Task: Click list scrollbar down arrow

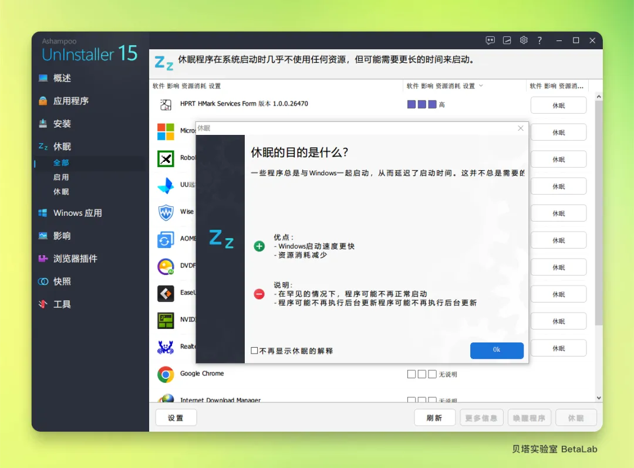Action: 599,398
